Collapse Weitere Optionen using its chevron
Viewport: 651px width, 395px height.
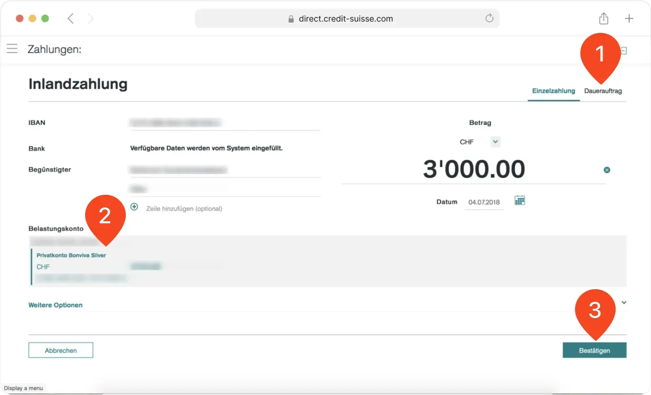click(624, 302)
